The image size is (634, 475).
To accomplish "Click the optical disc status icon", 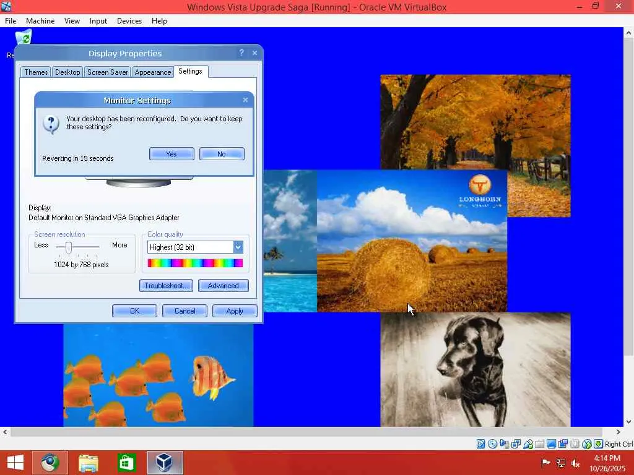I will tap(492, 444).
